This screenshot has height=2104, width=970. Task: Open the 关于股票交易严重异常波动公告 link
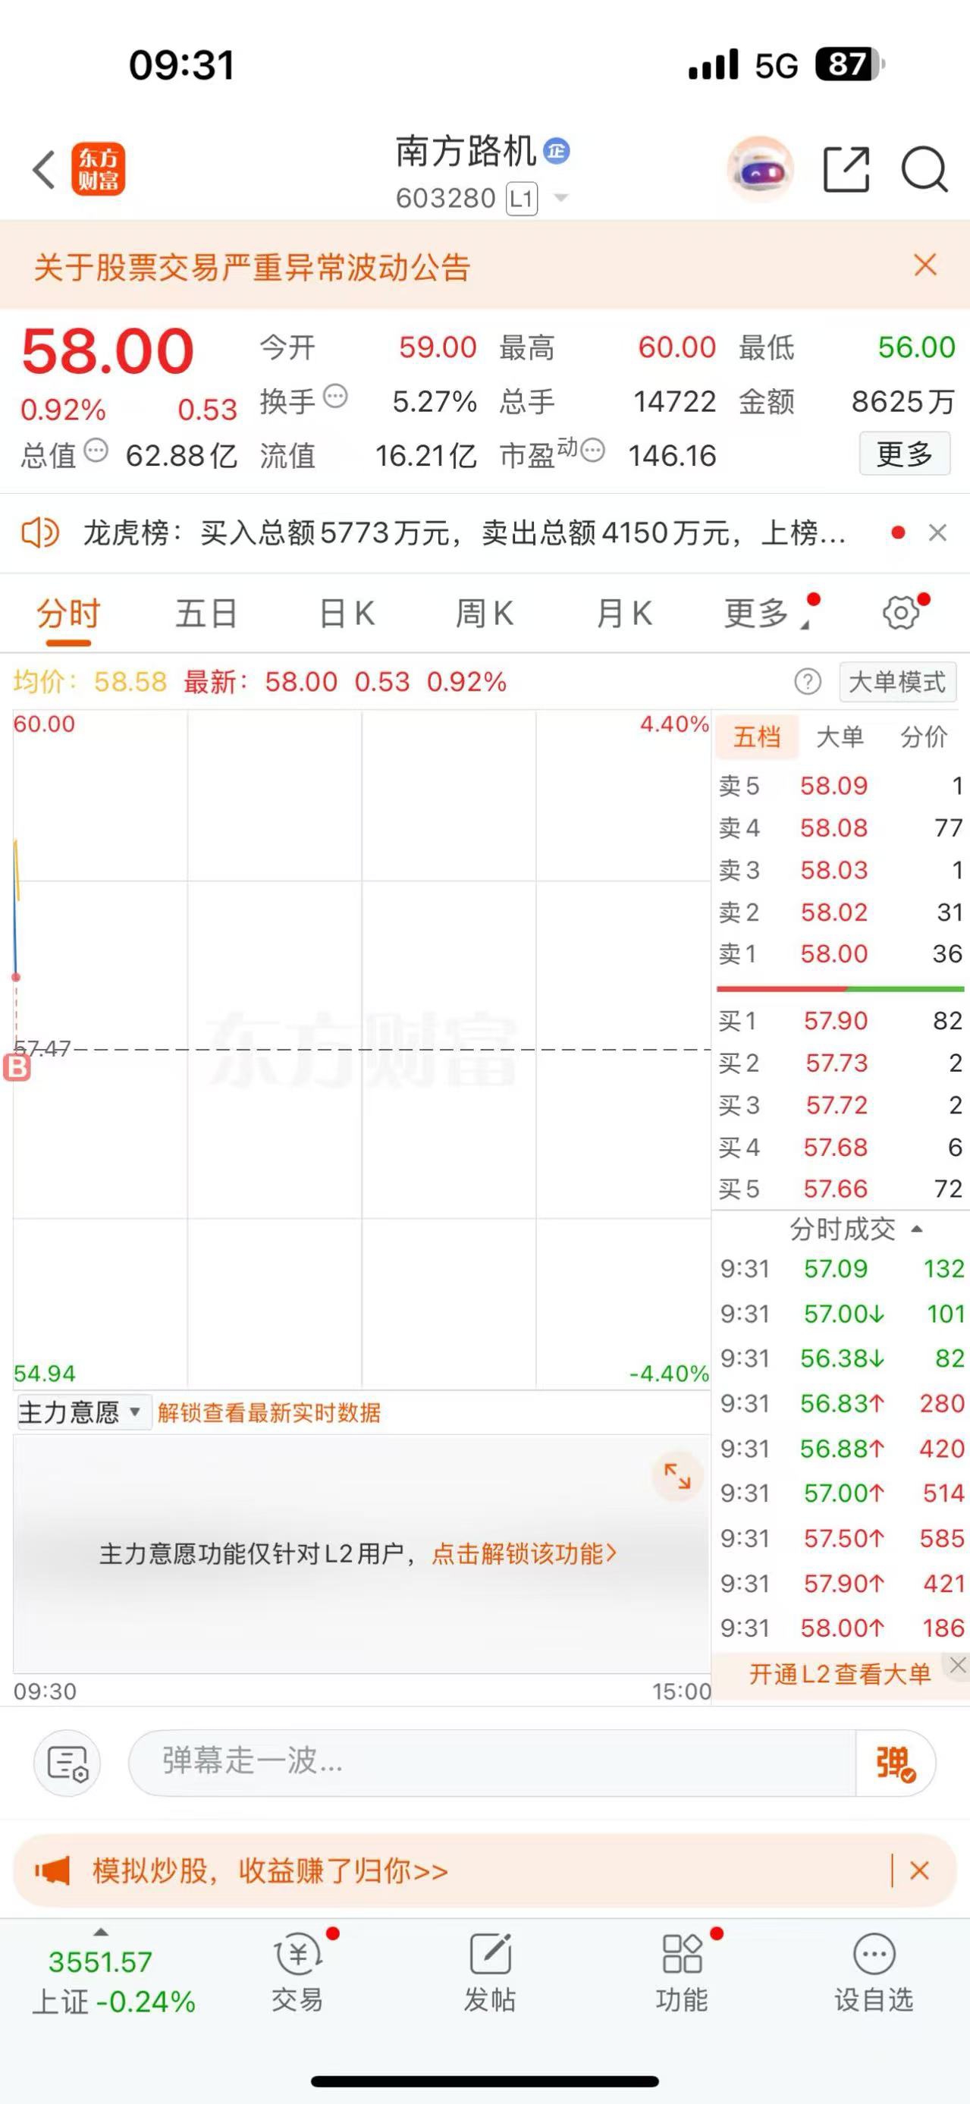point(253,267)
